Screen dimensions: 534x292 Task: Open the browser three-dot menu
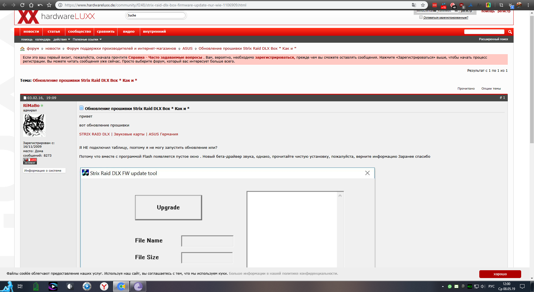point(528,5)
